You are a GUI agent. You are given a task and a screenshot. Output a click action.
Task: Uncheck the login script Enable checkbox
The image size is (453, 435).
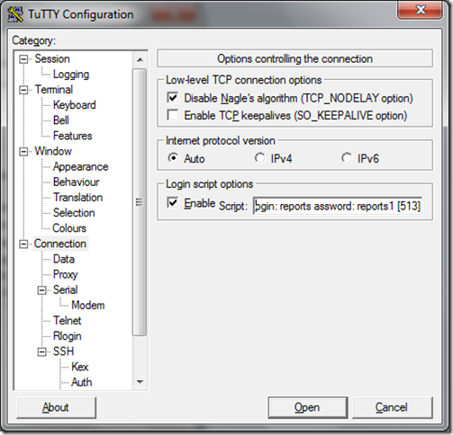click(173, 202)
